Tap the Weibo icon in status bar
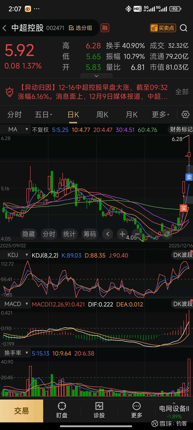 click(x=28, y=9)
